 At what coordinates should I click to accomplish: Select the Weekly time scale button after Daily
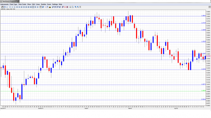coord(35,7)
